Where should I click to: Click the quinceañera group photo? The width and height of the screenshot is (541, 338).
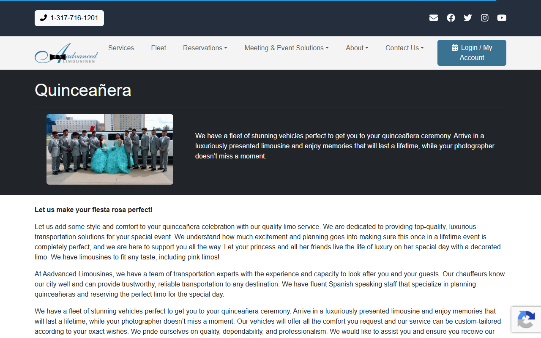(110, 149)
